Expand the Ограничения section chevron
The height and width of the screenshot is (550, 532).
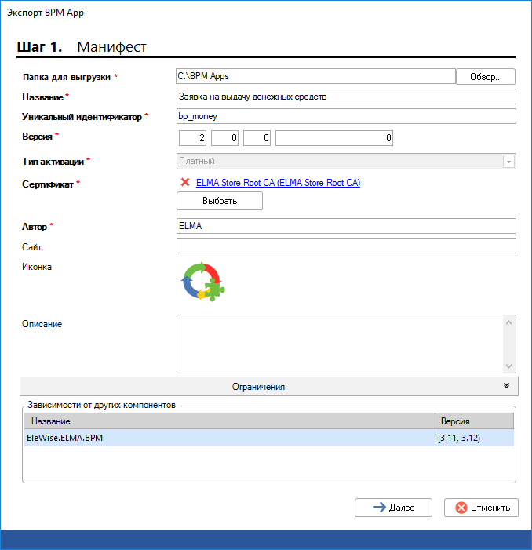pos(506,386)
